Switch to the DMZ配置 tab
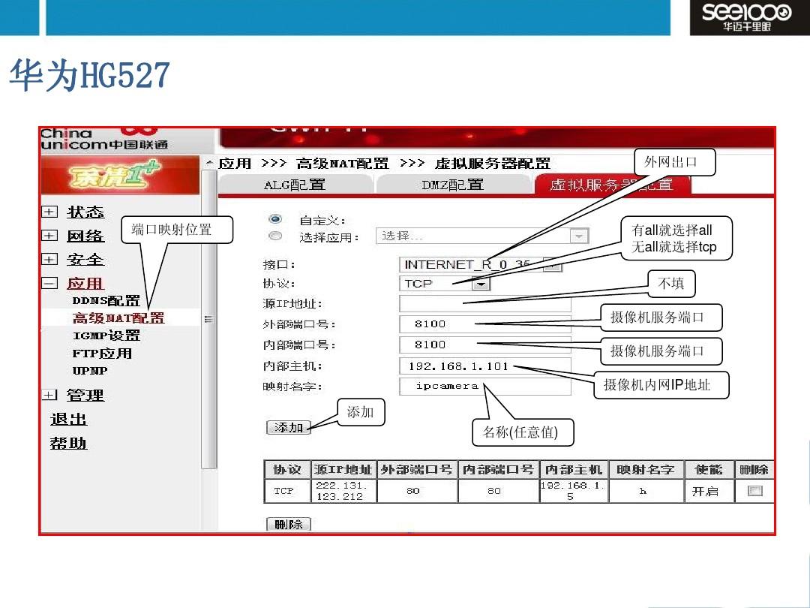The width and height of the screenshot is (810, 608). 453,185
